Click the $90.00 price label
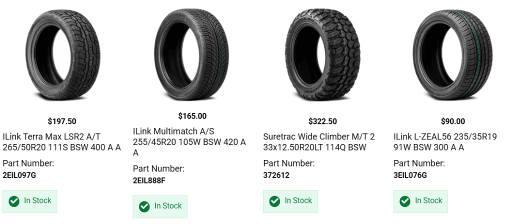 453,121
